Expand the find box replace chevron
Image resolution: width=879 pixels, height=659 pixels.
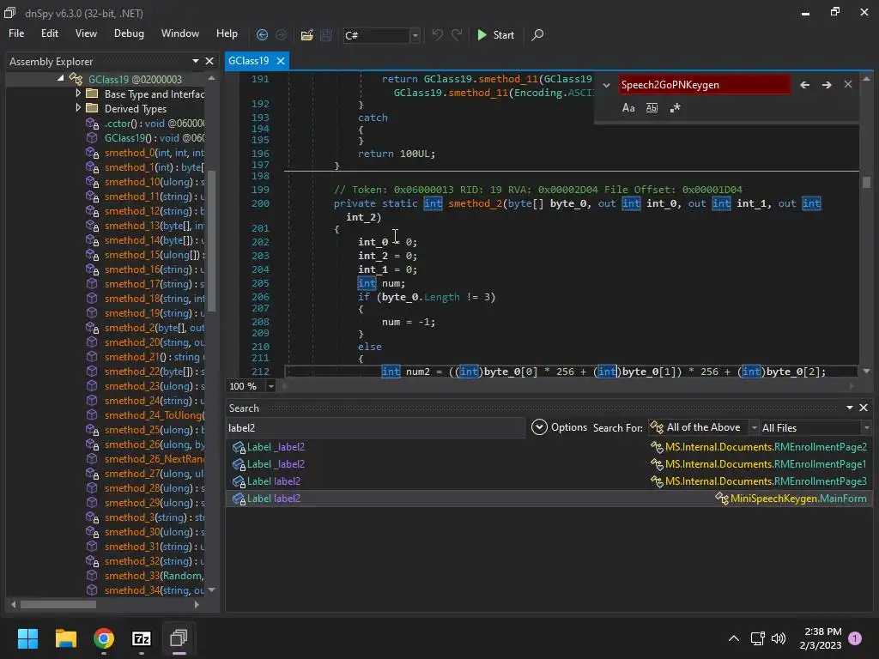click(x=606, y=85)
